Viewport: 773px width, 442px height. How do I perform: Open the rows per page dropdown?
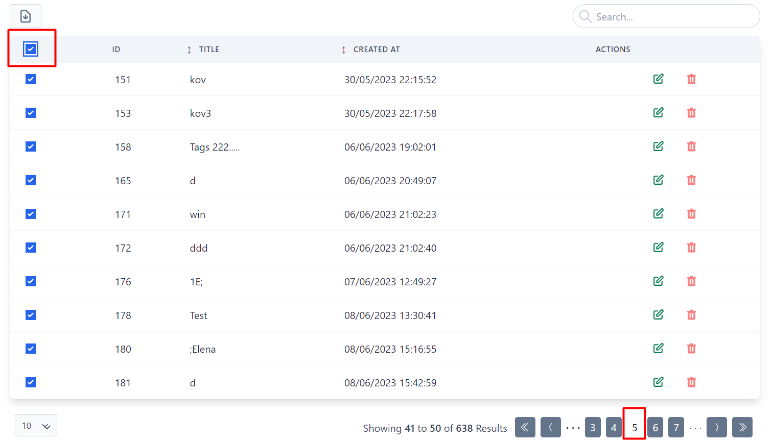pos(36,426)
